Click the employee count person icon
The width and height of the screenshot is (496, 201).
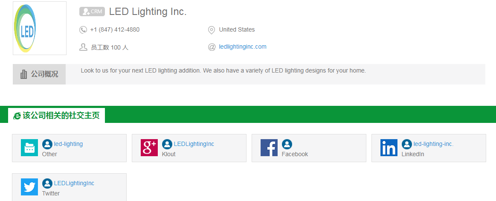click(83, 47)
